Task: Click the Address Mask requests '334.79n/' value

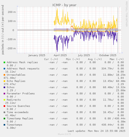Action: pyautogui.click(x=108, y=69)
